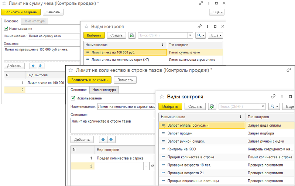Select row Провrка лицензии на лестницы
This screenshot has height=186, width=295.
[227, 181]
